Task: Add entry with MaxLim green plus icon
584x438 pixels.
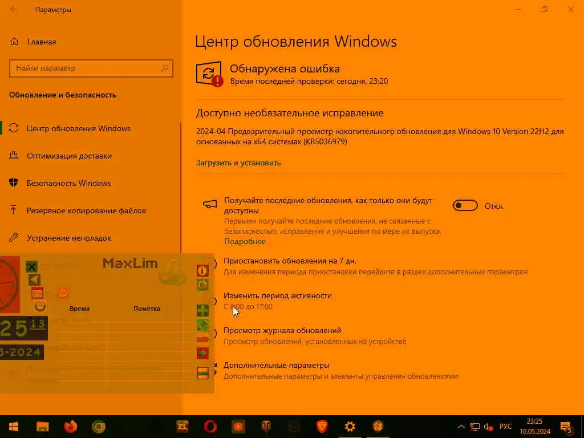Action: coord(202,310)
